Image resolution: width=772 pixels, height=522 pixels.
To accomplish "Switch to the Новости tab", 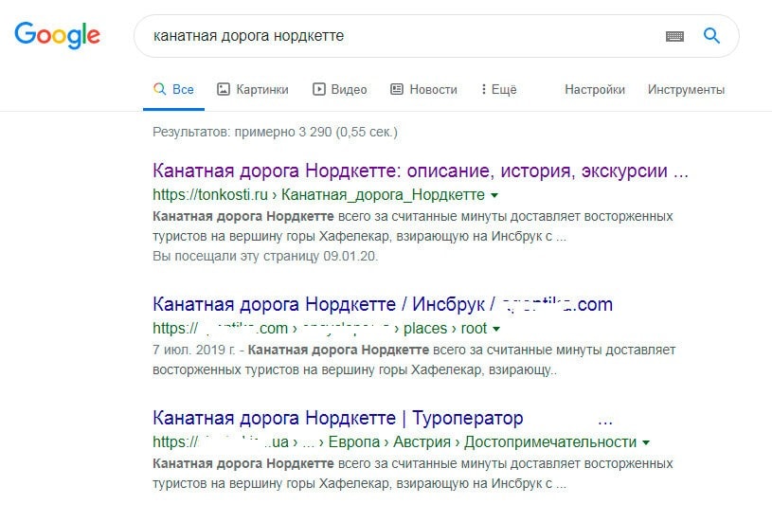I will coord(433,89).
